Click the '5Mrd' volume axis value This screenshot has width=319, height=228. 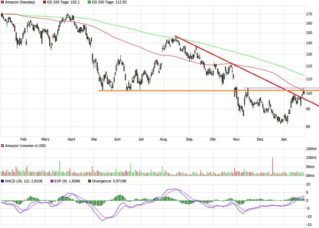click(310, 167)
